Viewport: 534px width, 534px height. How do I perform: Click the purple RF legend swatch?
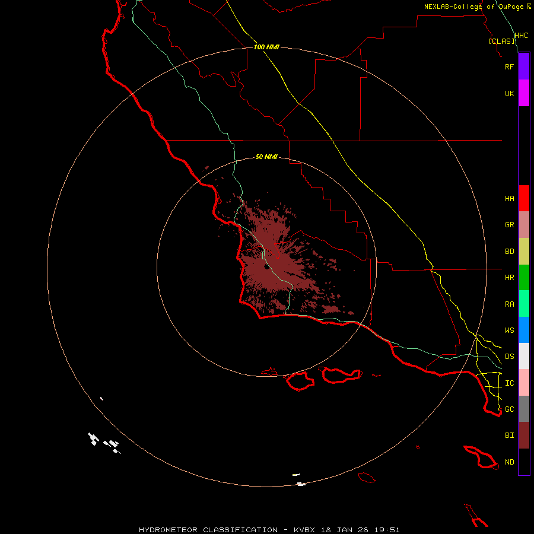tap(524, 66)
